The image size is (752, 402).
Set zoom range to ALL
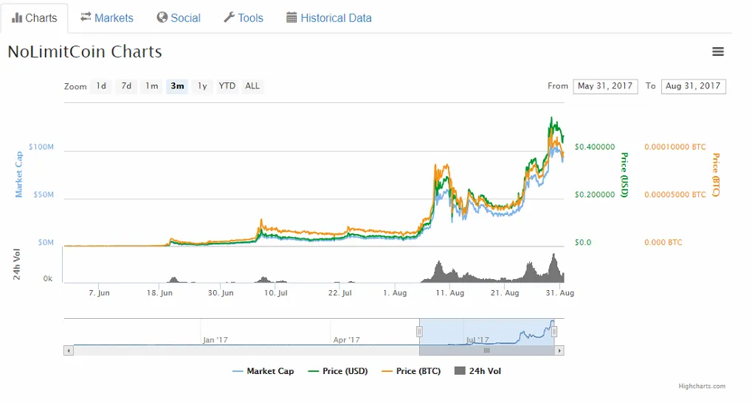tap(252, 86)
